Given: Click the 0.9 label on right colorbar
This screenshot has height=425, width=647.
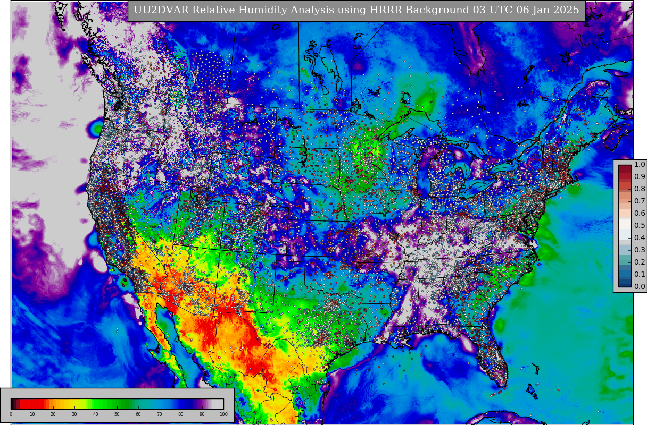Looking at the screenshot, I should pos(640,177).
